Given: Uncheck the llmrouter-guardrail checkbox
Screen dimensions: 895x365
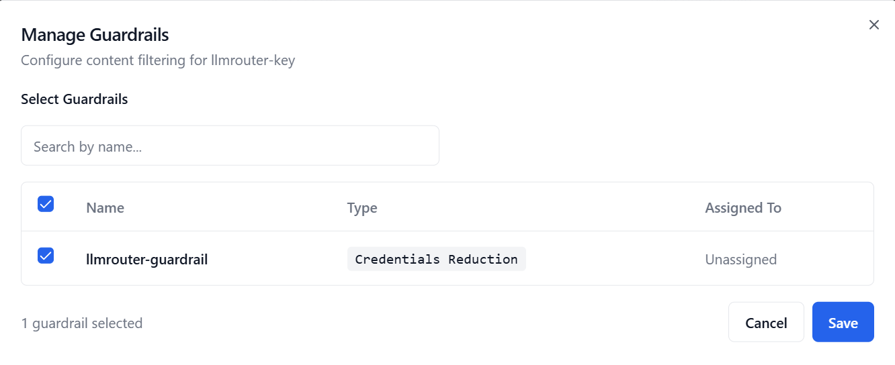Looking at the screenshot, I should [x=46, y=256].
